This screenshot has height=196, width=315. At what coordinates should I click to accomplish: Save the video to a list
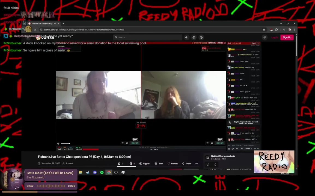click(x=159, y=164)
